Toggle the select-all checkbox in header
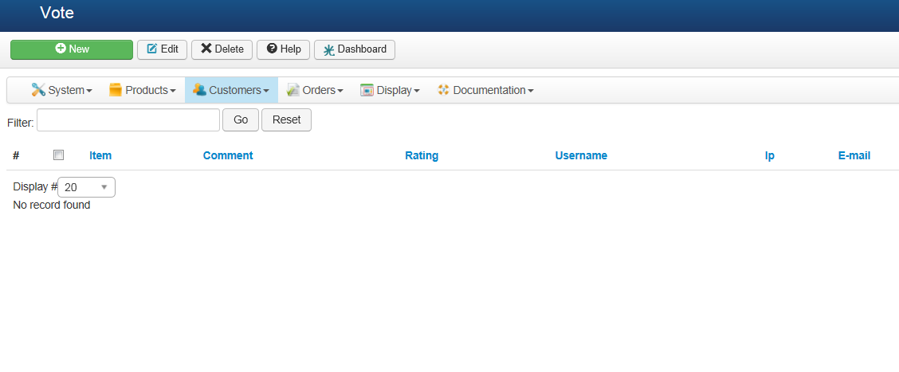Image resolution: width=899 pixels, height=372 pixels. click(x=58, y=155)
